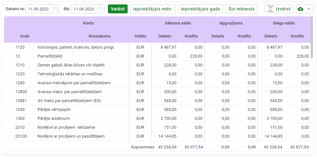The height and width of the screenshot is (157, 317).
Task: Click the Valūta column header
Action: click(140, 36)
